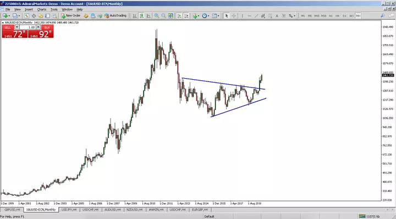The height and width of the screenshot is (219, 396).
Task: Open the Periods clock icon
Action: click(204, 15)
